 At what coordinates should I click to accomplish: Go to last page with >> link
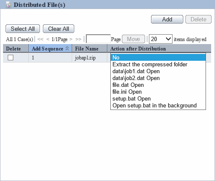pos(78,39)
